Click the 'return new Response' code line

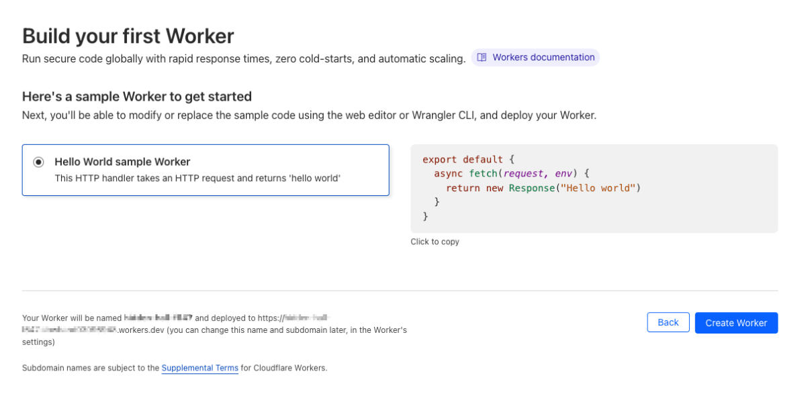click(x=543, y=188)
